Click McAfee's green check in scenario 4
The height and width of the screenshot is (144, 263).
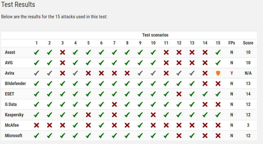click(x=75, y=125)
